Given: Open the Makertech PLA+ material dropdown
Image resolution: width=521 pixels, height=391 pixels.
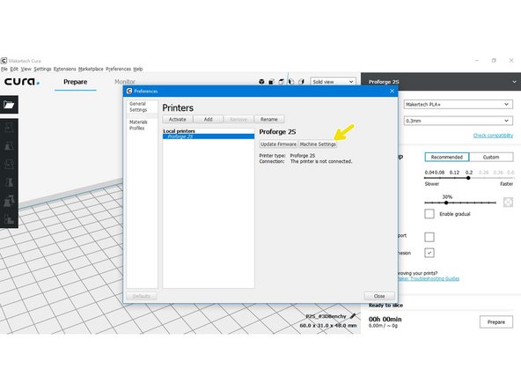Looking at the screenshot, I should pyautogui.click(x=459, y=105).
